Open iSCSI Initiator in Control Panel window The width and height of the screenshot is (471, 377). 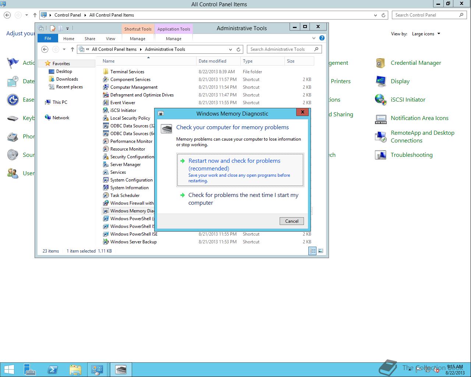coord(400,100)
